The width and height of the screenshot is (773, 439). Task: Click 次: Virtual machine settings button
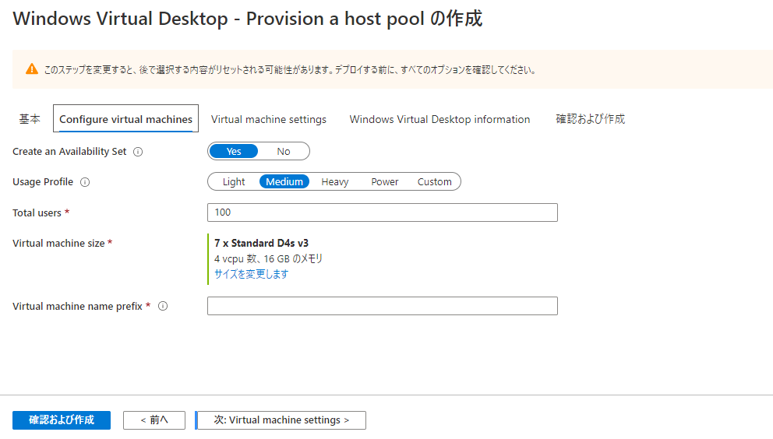tap(281, 420)
